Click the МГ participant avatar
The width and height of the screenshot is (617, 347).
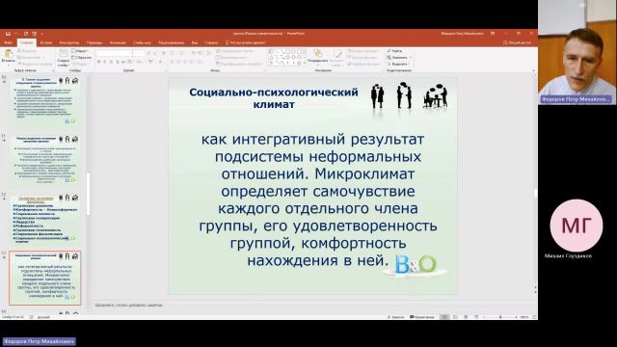coord(577,226)
